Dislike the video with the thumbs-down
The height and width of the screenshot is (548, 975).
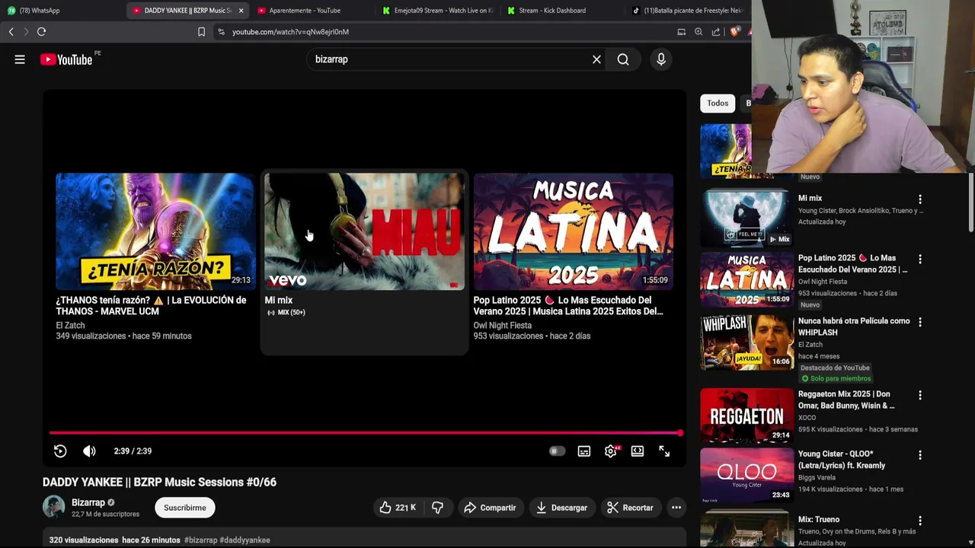[x=437, y=508]
